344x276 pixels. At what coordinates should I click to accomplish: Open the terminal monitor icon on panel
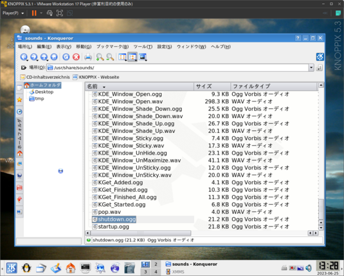click(x=85, y=268)
